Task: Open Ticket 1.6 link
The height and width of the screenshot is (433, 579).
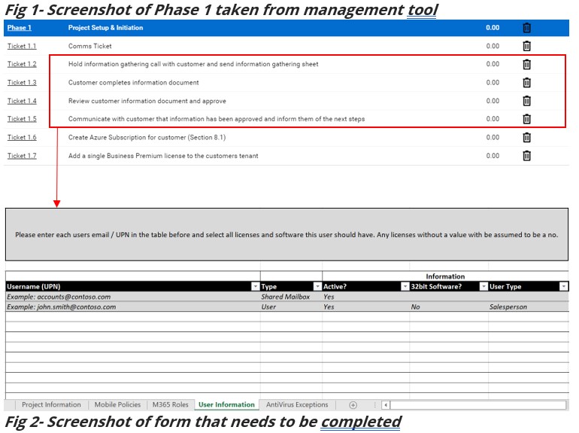Action: (22, 137)
